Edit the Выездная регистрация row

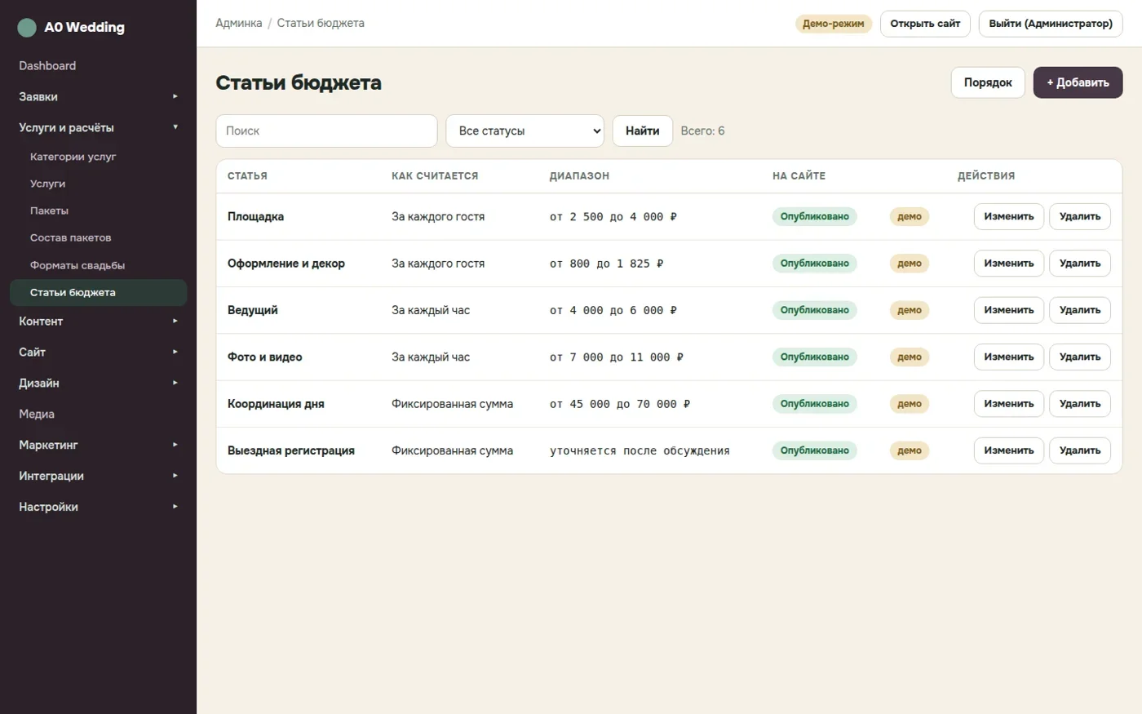[x=1009, y=450]
